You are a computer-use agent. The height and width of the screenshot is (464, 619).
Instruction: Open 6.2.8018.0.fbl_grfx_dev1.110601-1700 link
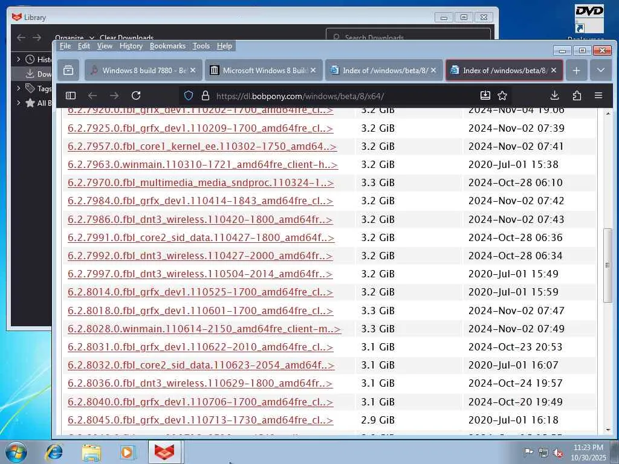click(x=200, y=311)
